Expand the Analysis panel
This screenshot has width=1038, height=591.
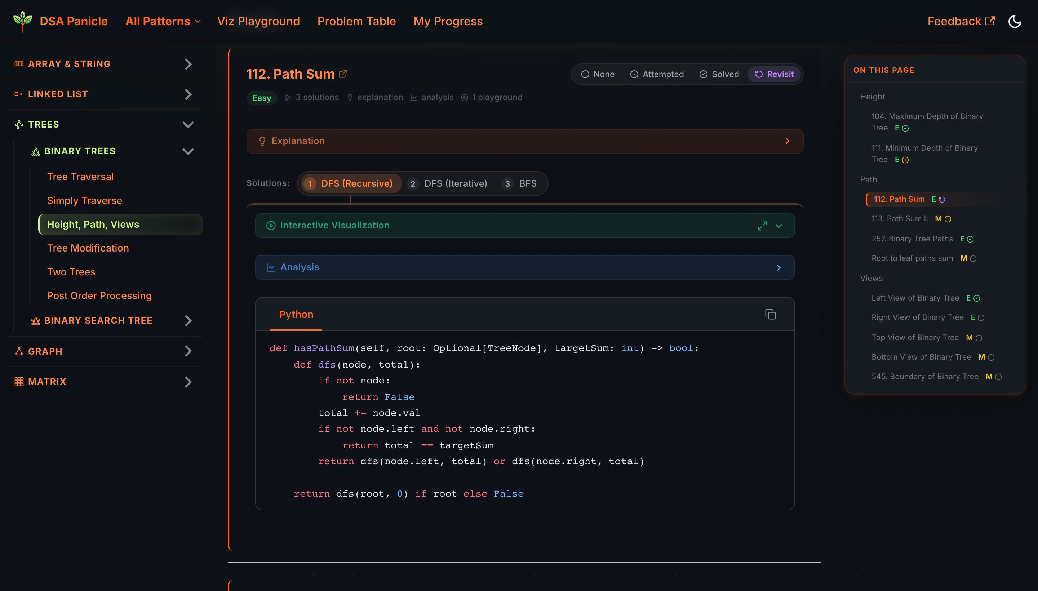[524, 267]
